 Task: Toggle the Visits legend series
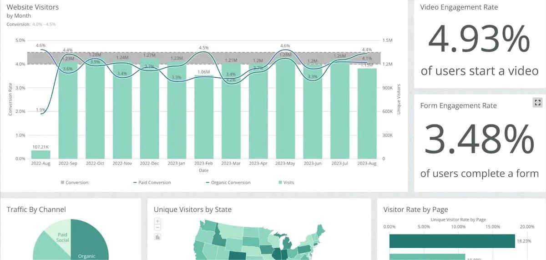286,183
